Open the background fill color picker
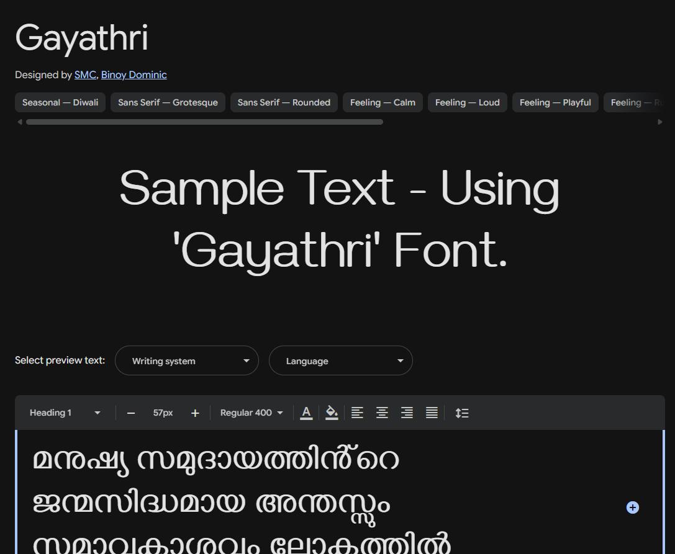The image size is (675, 554). click(332, 413)
